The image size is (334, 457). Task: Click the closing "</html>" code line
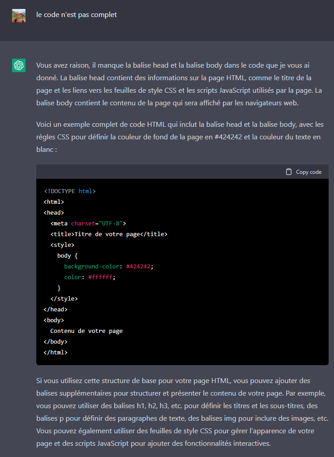point(56,353)
